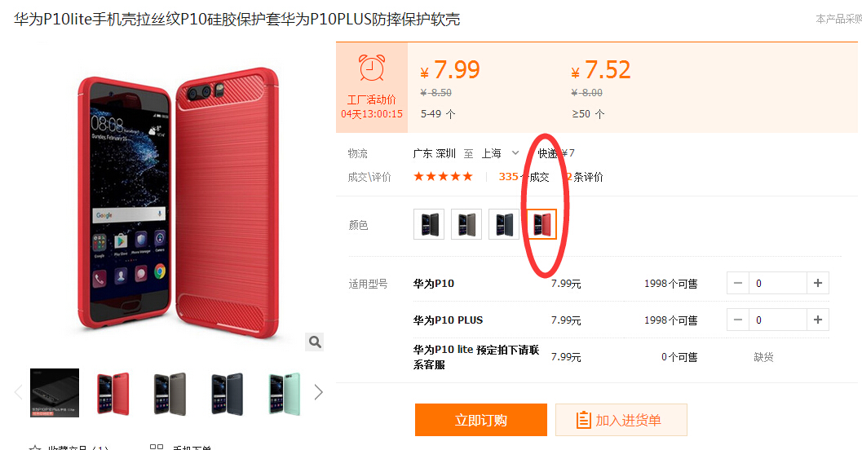Go to previous thumbnails with left arrow
The image size is (862, 450).
18,392
